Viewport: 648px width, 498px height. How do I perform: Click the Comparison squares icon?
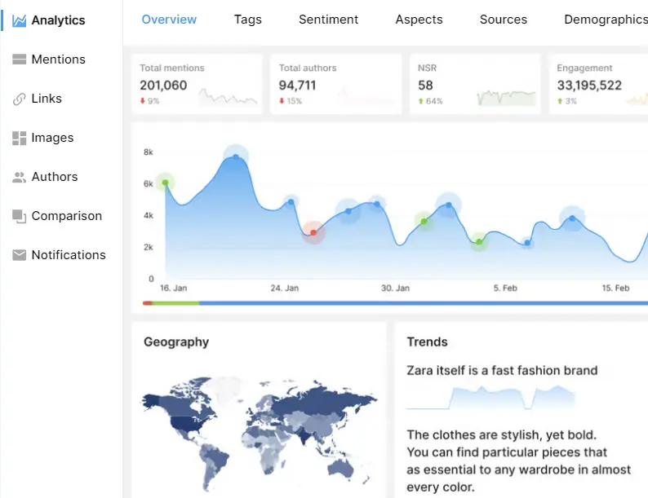tap(20, 216)
